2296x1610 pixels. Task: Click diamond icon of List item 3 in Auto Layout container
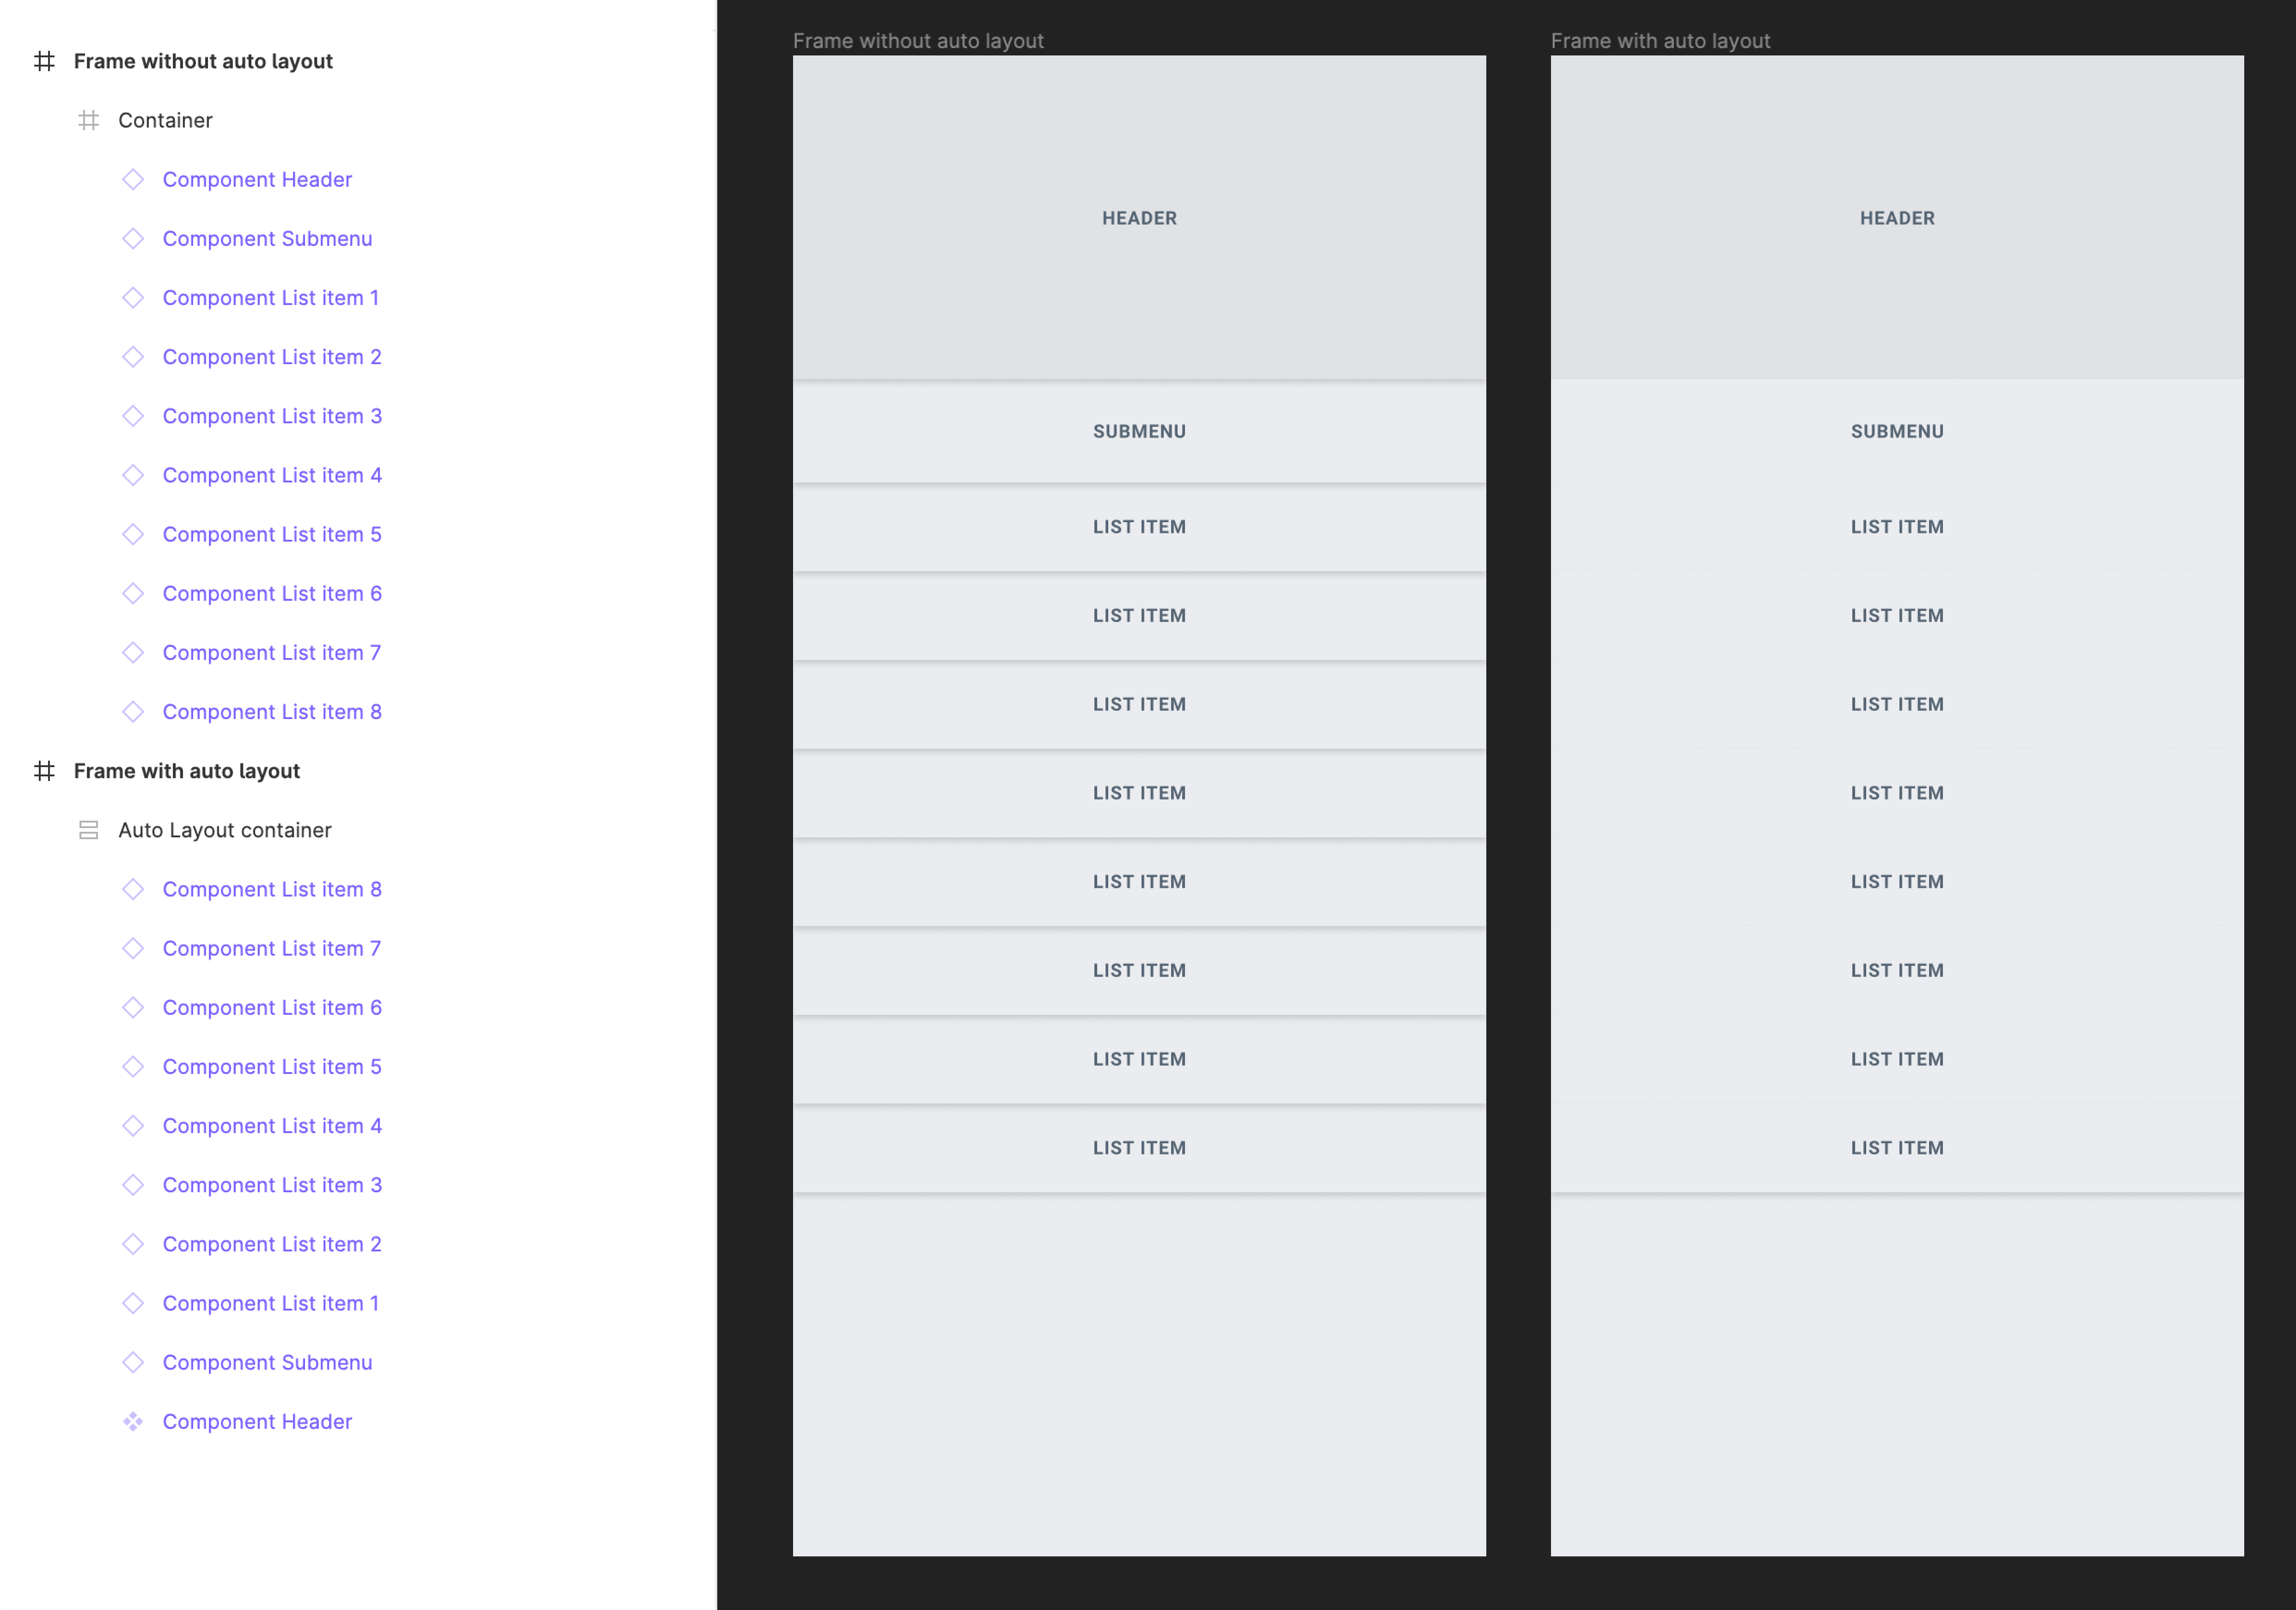pyautogui.click(x=133, y=1185)
